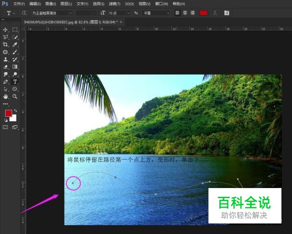The height and width of the screenshot is (234, 292).
Task: Select the History Brush tool
Action: [15, 59]
